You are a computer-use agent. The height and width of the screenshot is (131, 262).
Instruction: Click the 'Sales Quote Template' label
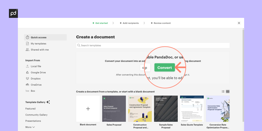192,125
